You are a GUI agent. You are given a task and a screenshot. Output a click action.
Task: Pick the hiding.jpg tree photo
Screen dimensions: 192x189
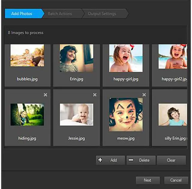pos(27,114)
